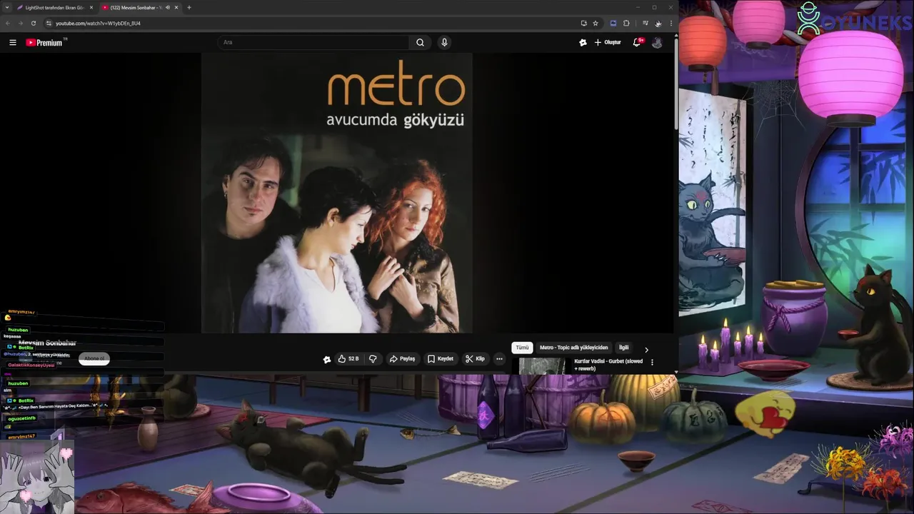Subscribe using the Abone ol button

[94, 358]
